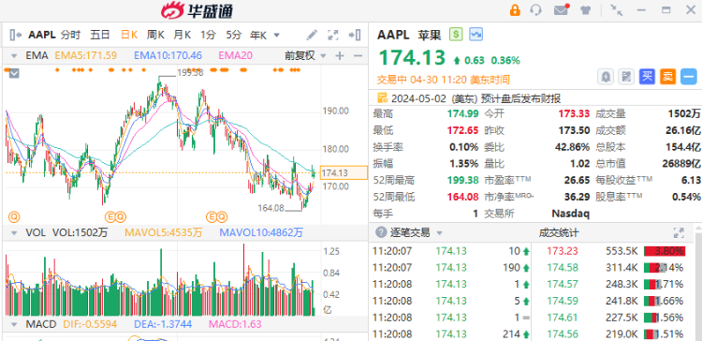Toggle the envelope marker on chart corner
Image resolution: width=702 pixels, height=341 pixels.
point(14,73)
